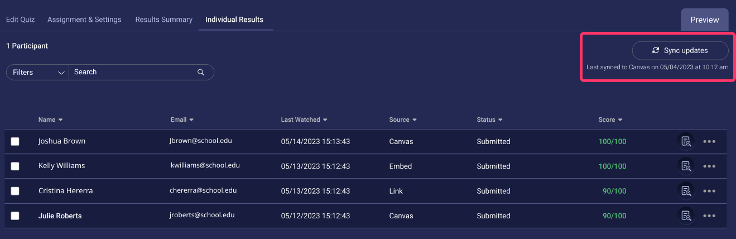736x239 pixels.
Task: Tick Julie Roberts' checkbox
Action: [x=15, y=216]
